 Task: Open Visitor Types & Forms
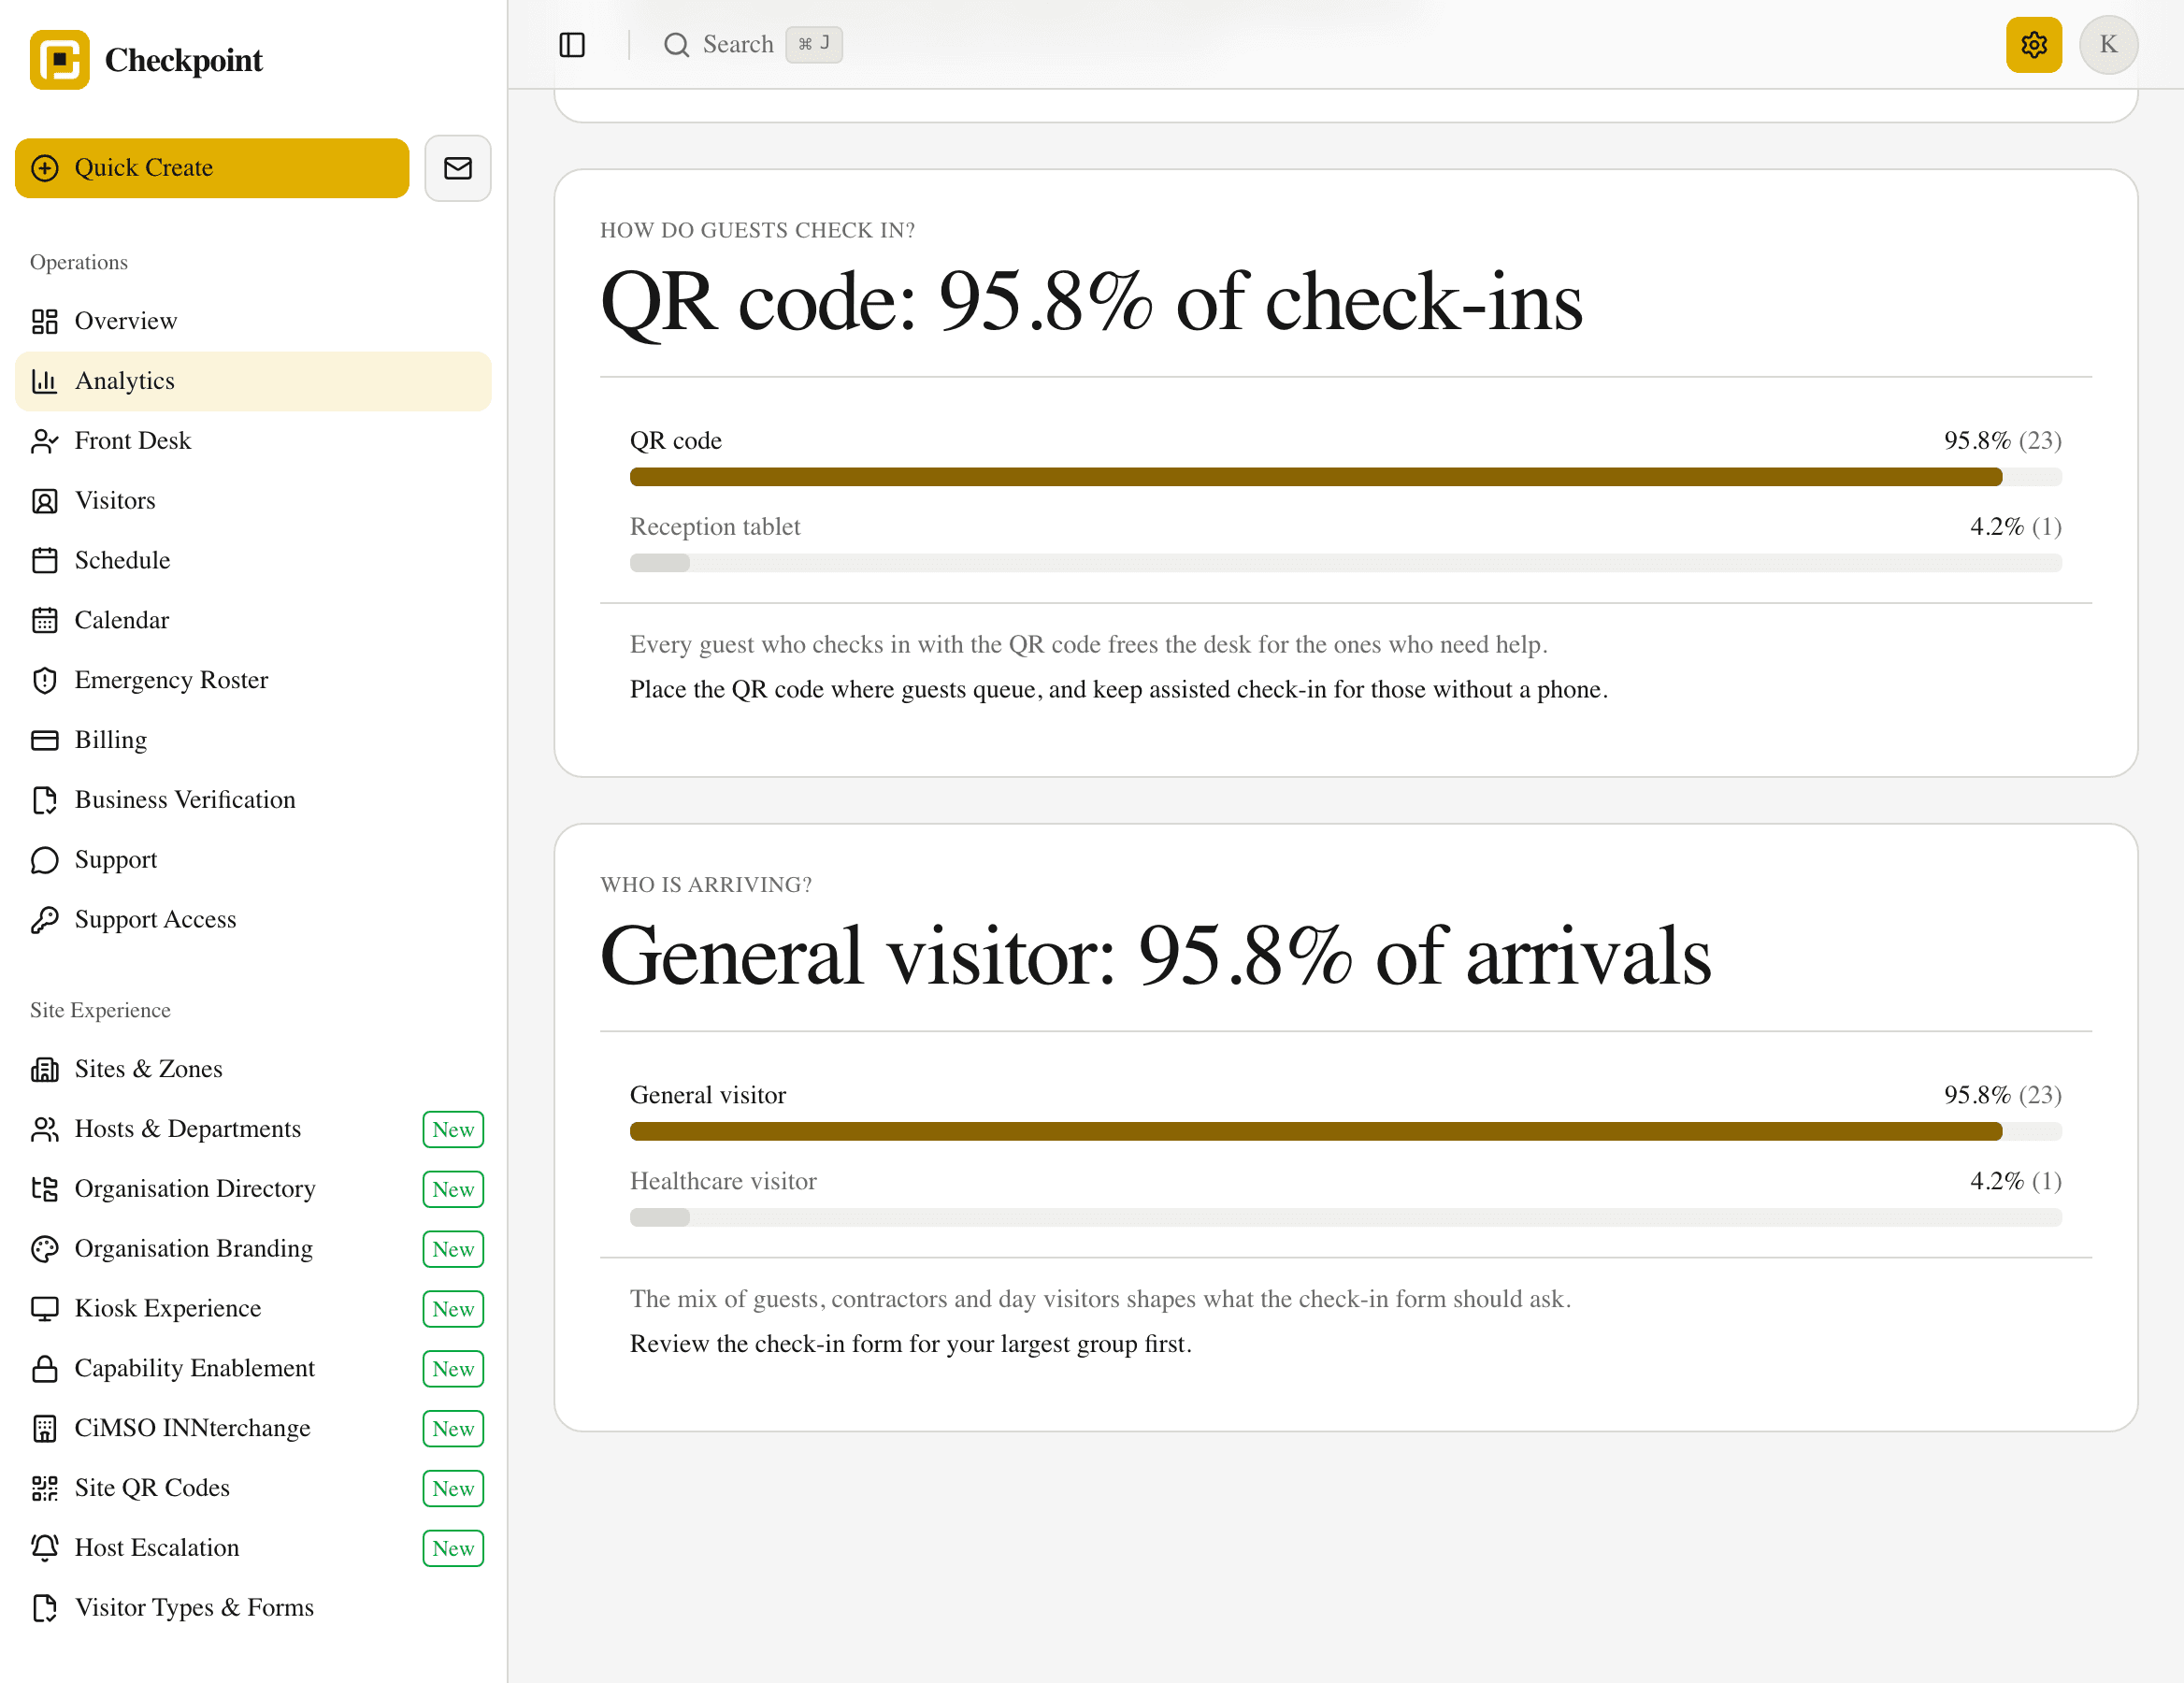tap(253, 1608)
